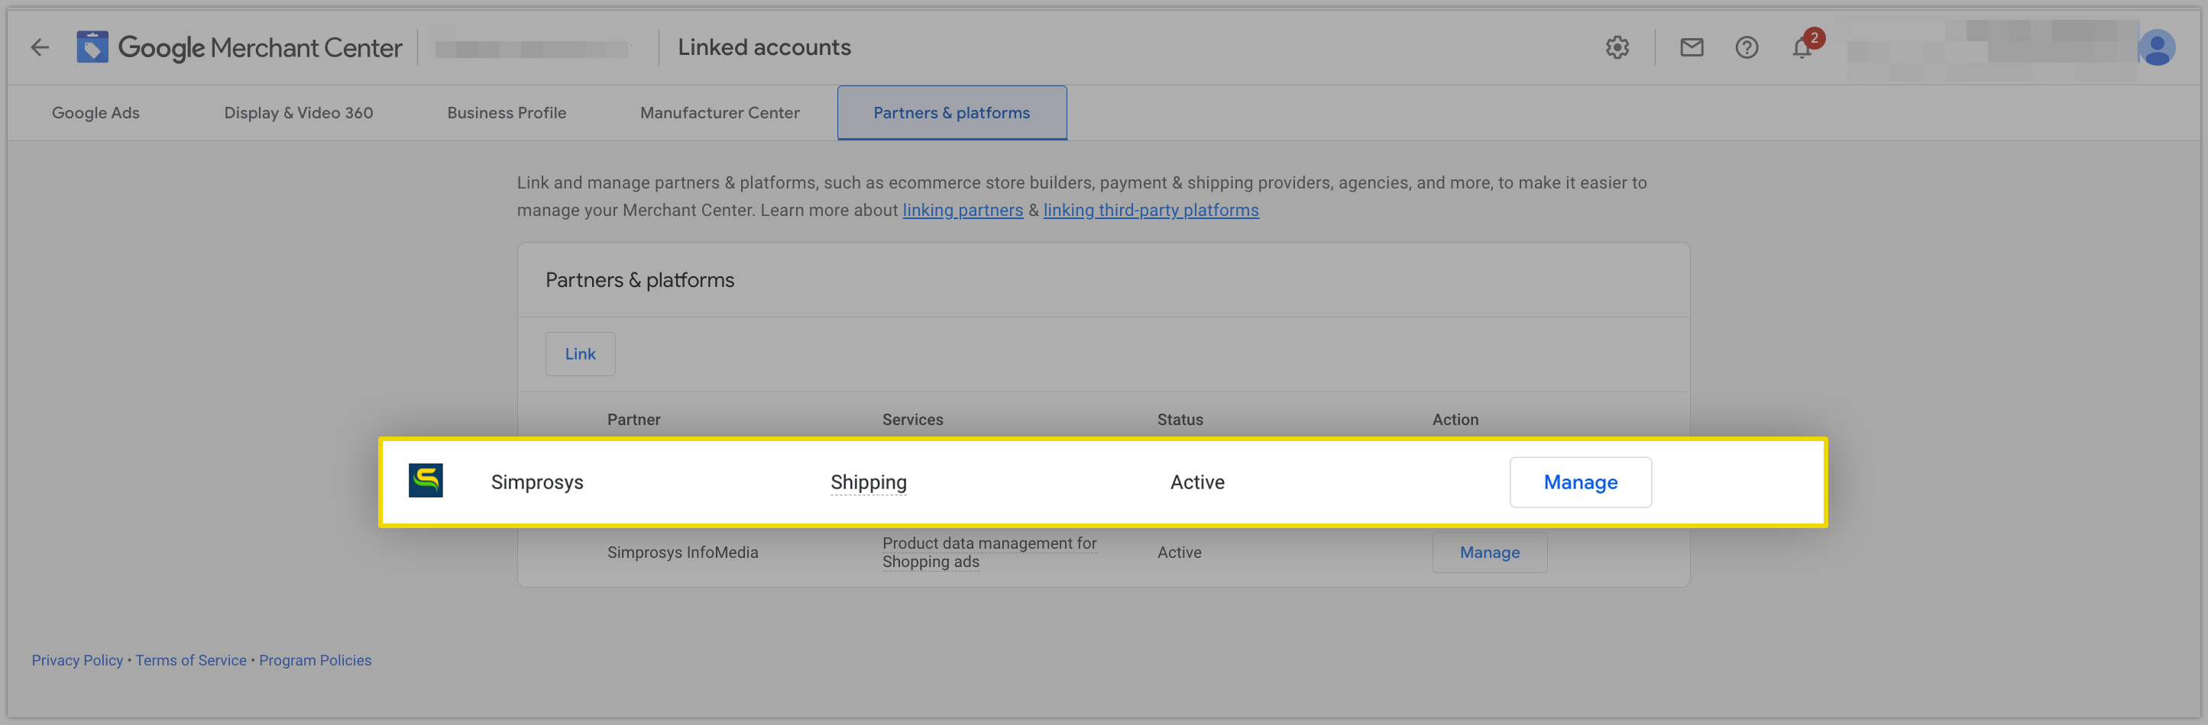Click the Simprosys logo icon

(x=425, y=480)
